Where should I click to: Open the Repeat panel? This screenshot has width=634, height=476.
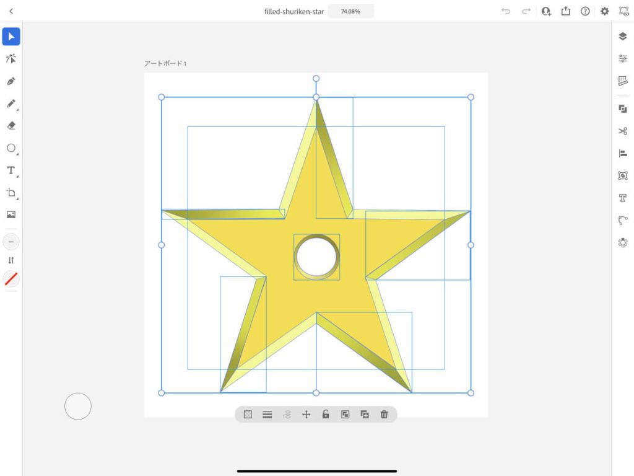623,242
